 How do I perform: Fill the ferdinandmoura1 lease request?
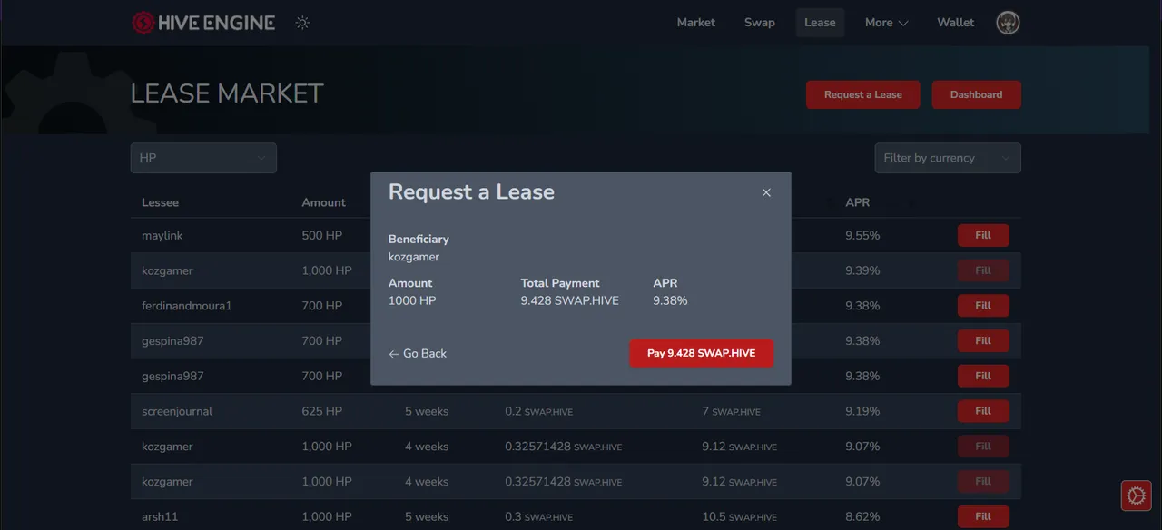[x=983, y=306]
